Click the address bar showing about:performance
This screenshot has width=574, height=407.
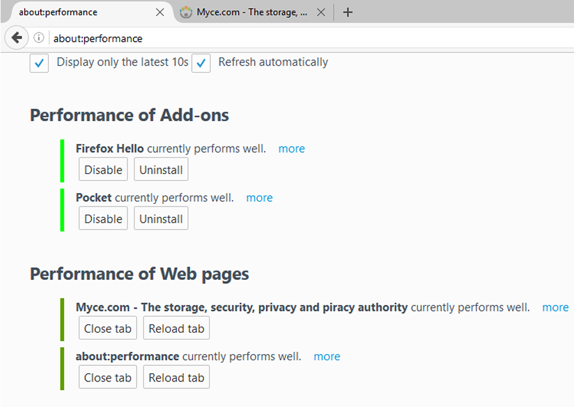pyautogui.click(x=311, y=38)
